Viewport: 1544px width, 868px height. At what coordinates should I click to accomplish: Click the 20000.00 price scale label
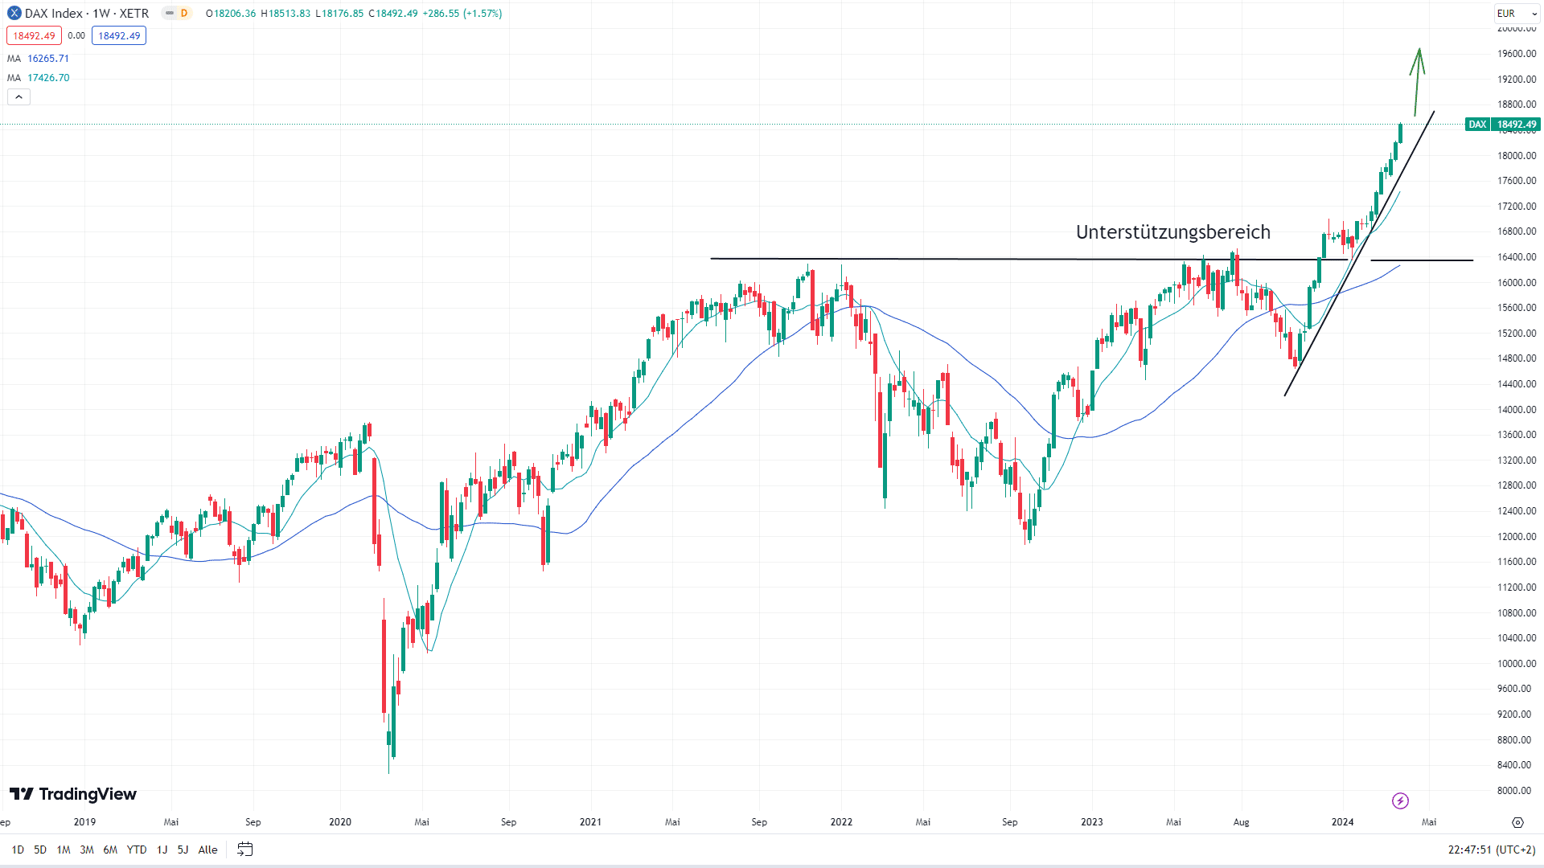(1517, 28)
